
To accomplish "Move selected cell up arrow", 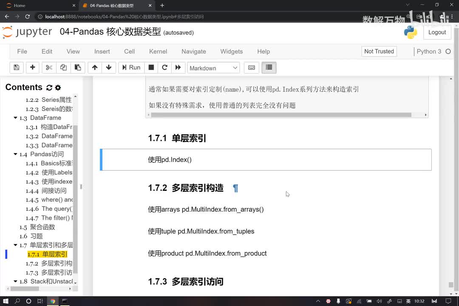I will (x=94, y=68).
